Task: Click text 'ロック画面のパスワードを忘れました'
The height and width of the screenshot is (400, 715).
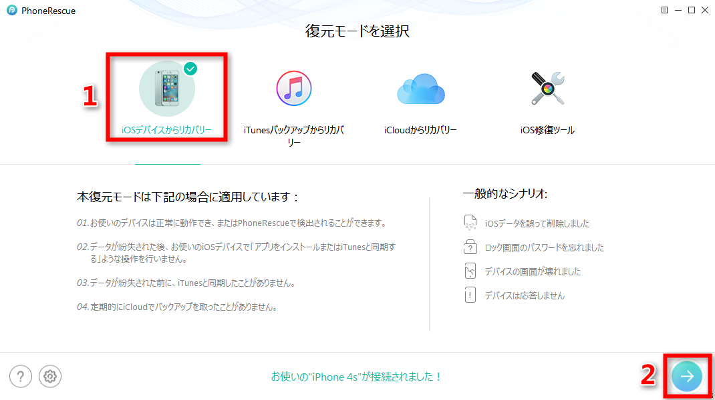Action: point(545,247)
